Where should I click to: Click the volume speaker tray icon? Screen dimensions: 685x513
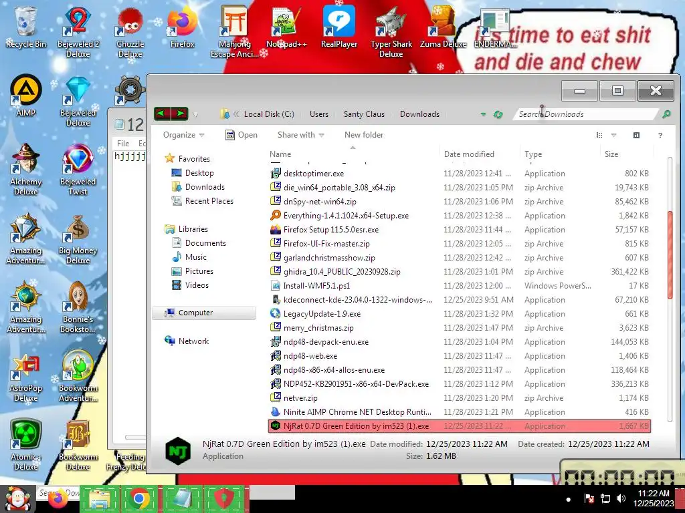click(x=620, y=498)
